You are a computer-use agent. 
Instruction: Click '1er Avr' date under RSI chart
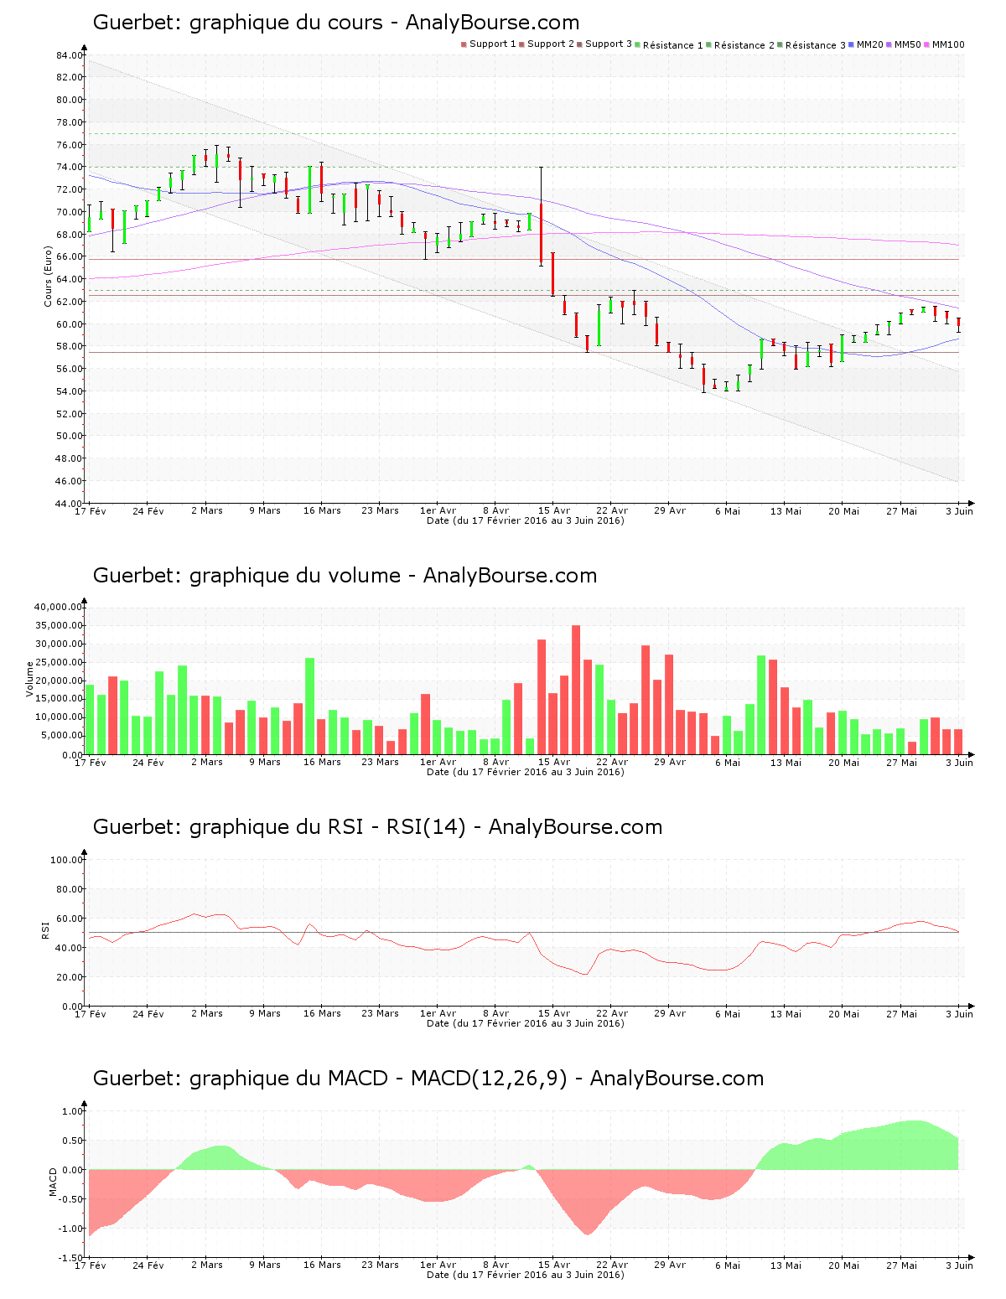point(438,1013)
